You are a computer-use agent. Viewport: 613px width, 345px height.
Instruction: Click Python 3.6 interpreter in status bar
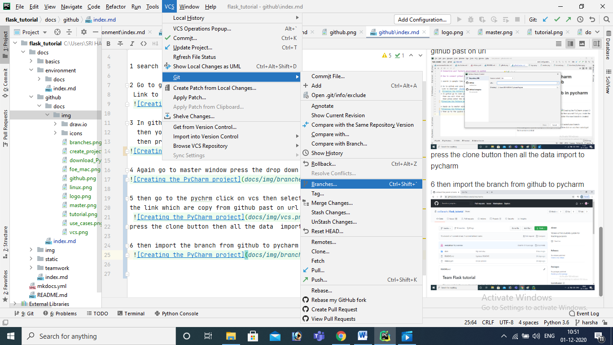pyautogui.click(x=556, y=323)
